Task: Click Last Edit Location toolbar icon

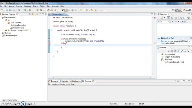Action: [x=92, y=10]
